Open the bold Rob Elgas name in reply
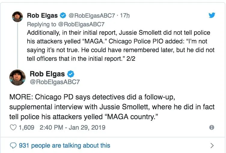Image resolution: width=226 pixels, height=153 pixels. [42, 15]
